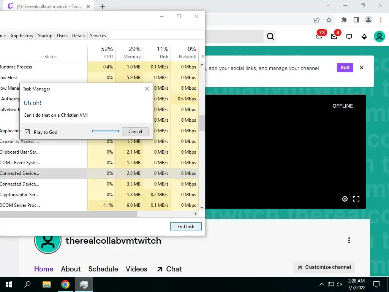Screen dimensions: 389x292
Task: Sort by Memory column header
Action: (x=129, y=53)
